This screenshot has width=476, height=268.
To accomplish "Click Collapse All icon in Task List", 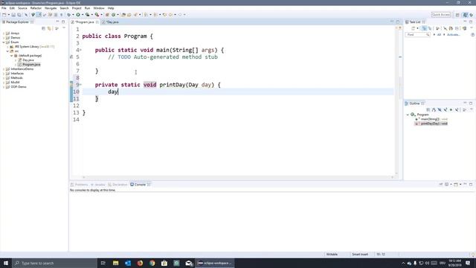I will pyautogui.click(x=457, y=28).
